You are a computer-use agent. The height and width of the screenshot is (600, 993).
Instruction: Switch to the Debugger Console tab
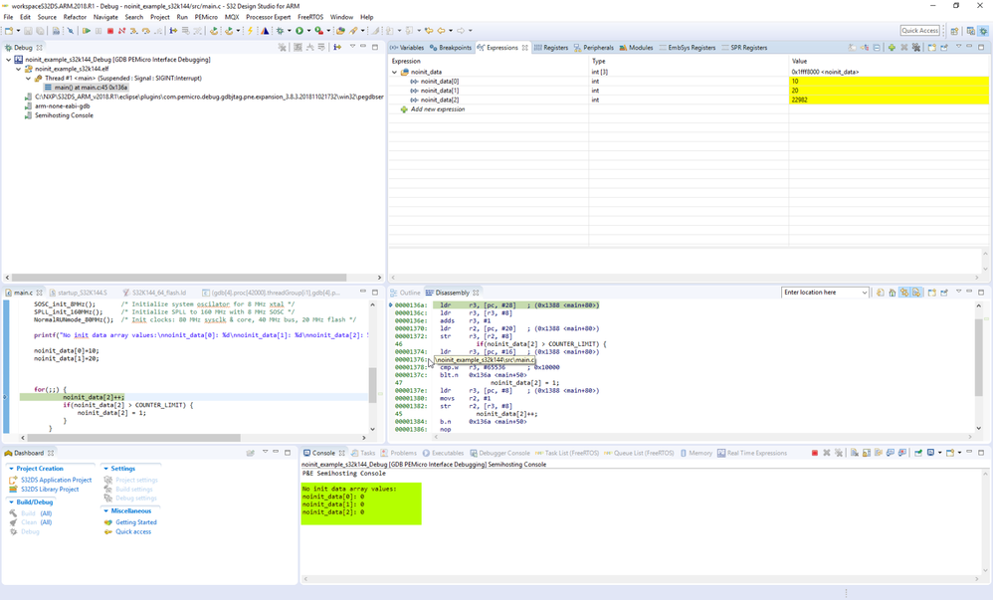(499, 453)
